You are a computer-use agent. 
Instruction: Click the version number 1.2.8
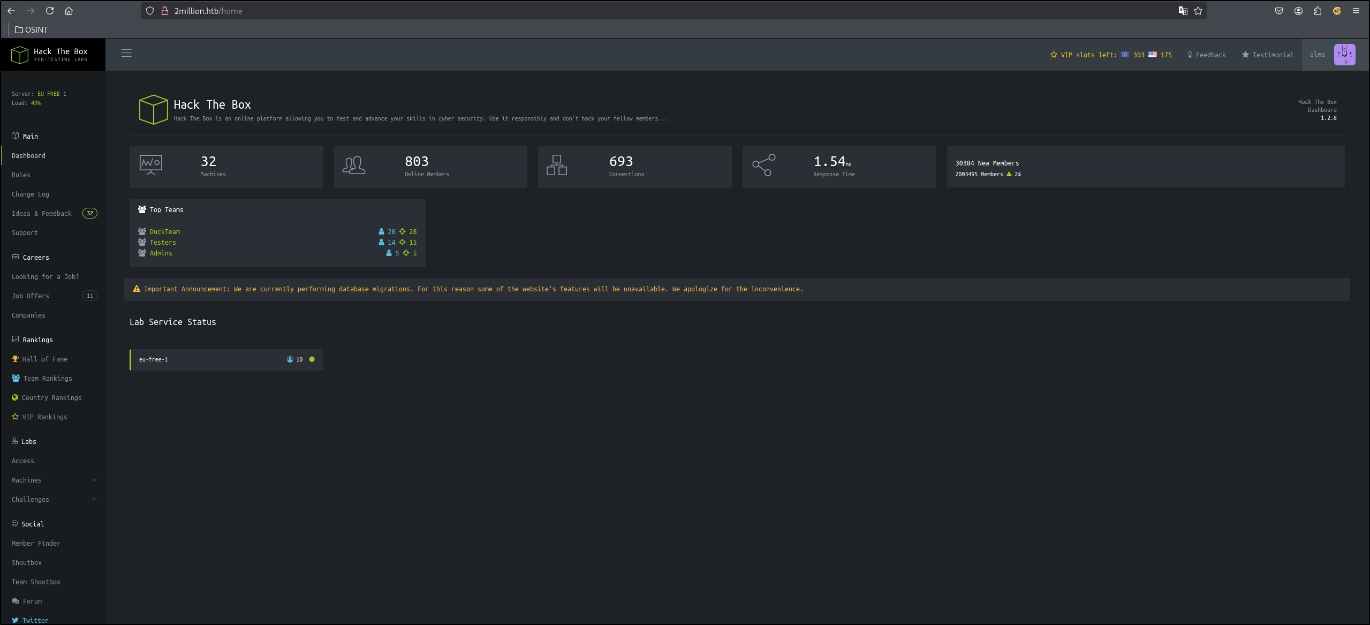pyautogui.click(x=1328, y=118)
